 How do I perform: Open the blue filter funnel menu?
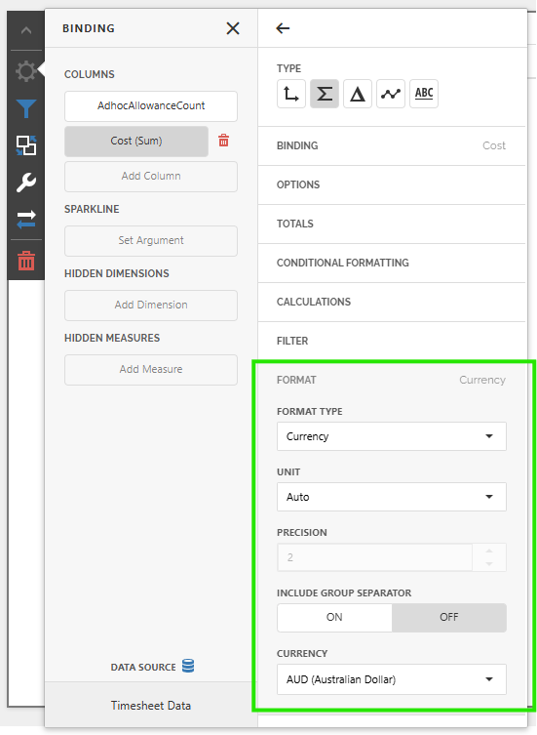[x=25, y=108]
